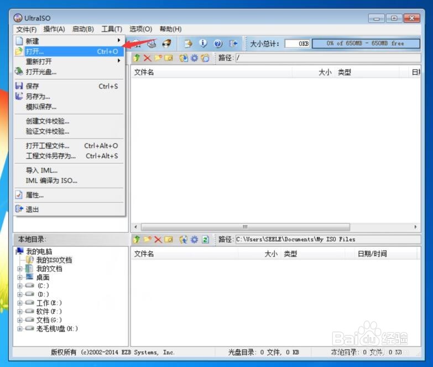
Task: Expand the 我的文档 tree node
Action: click(19, 268)
